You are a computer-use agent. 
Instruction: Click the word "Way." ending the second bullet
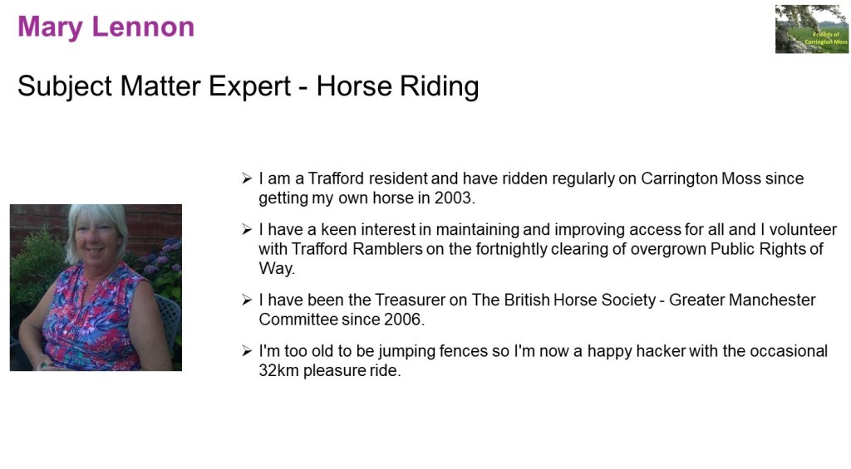[x=277, y=270]
